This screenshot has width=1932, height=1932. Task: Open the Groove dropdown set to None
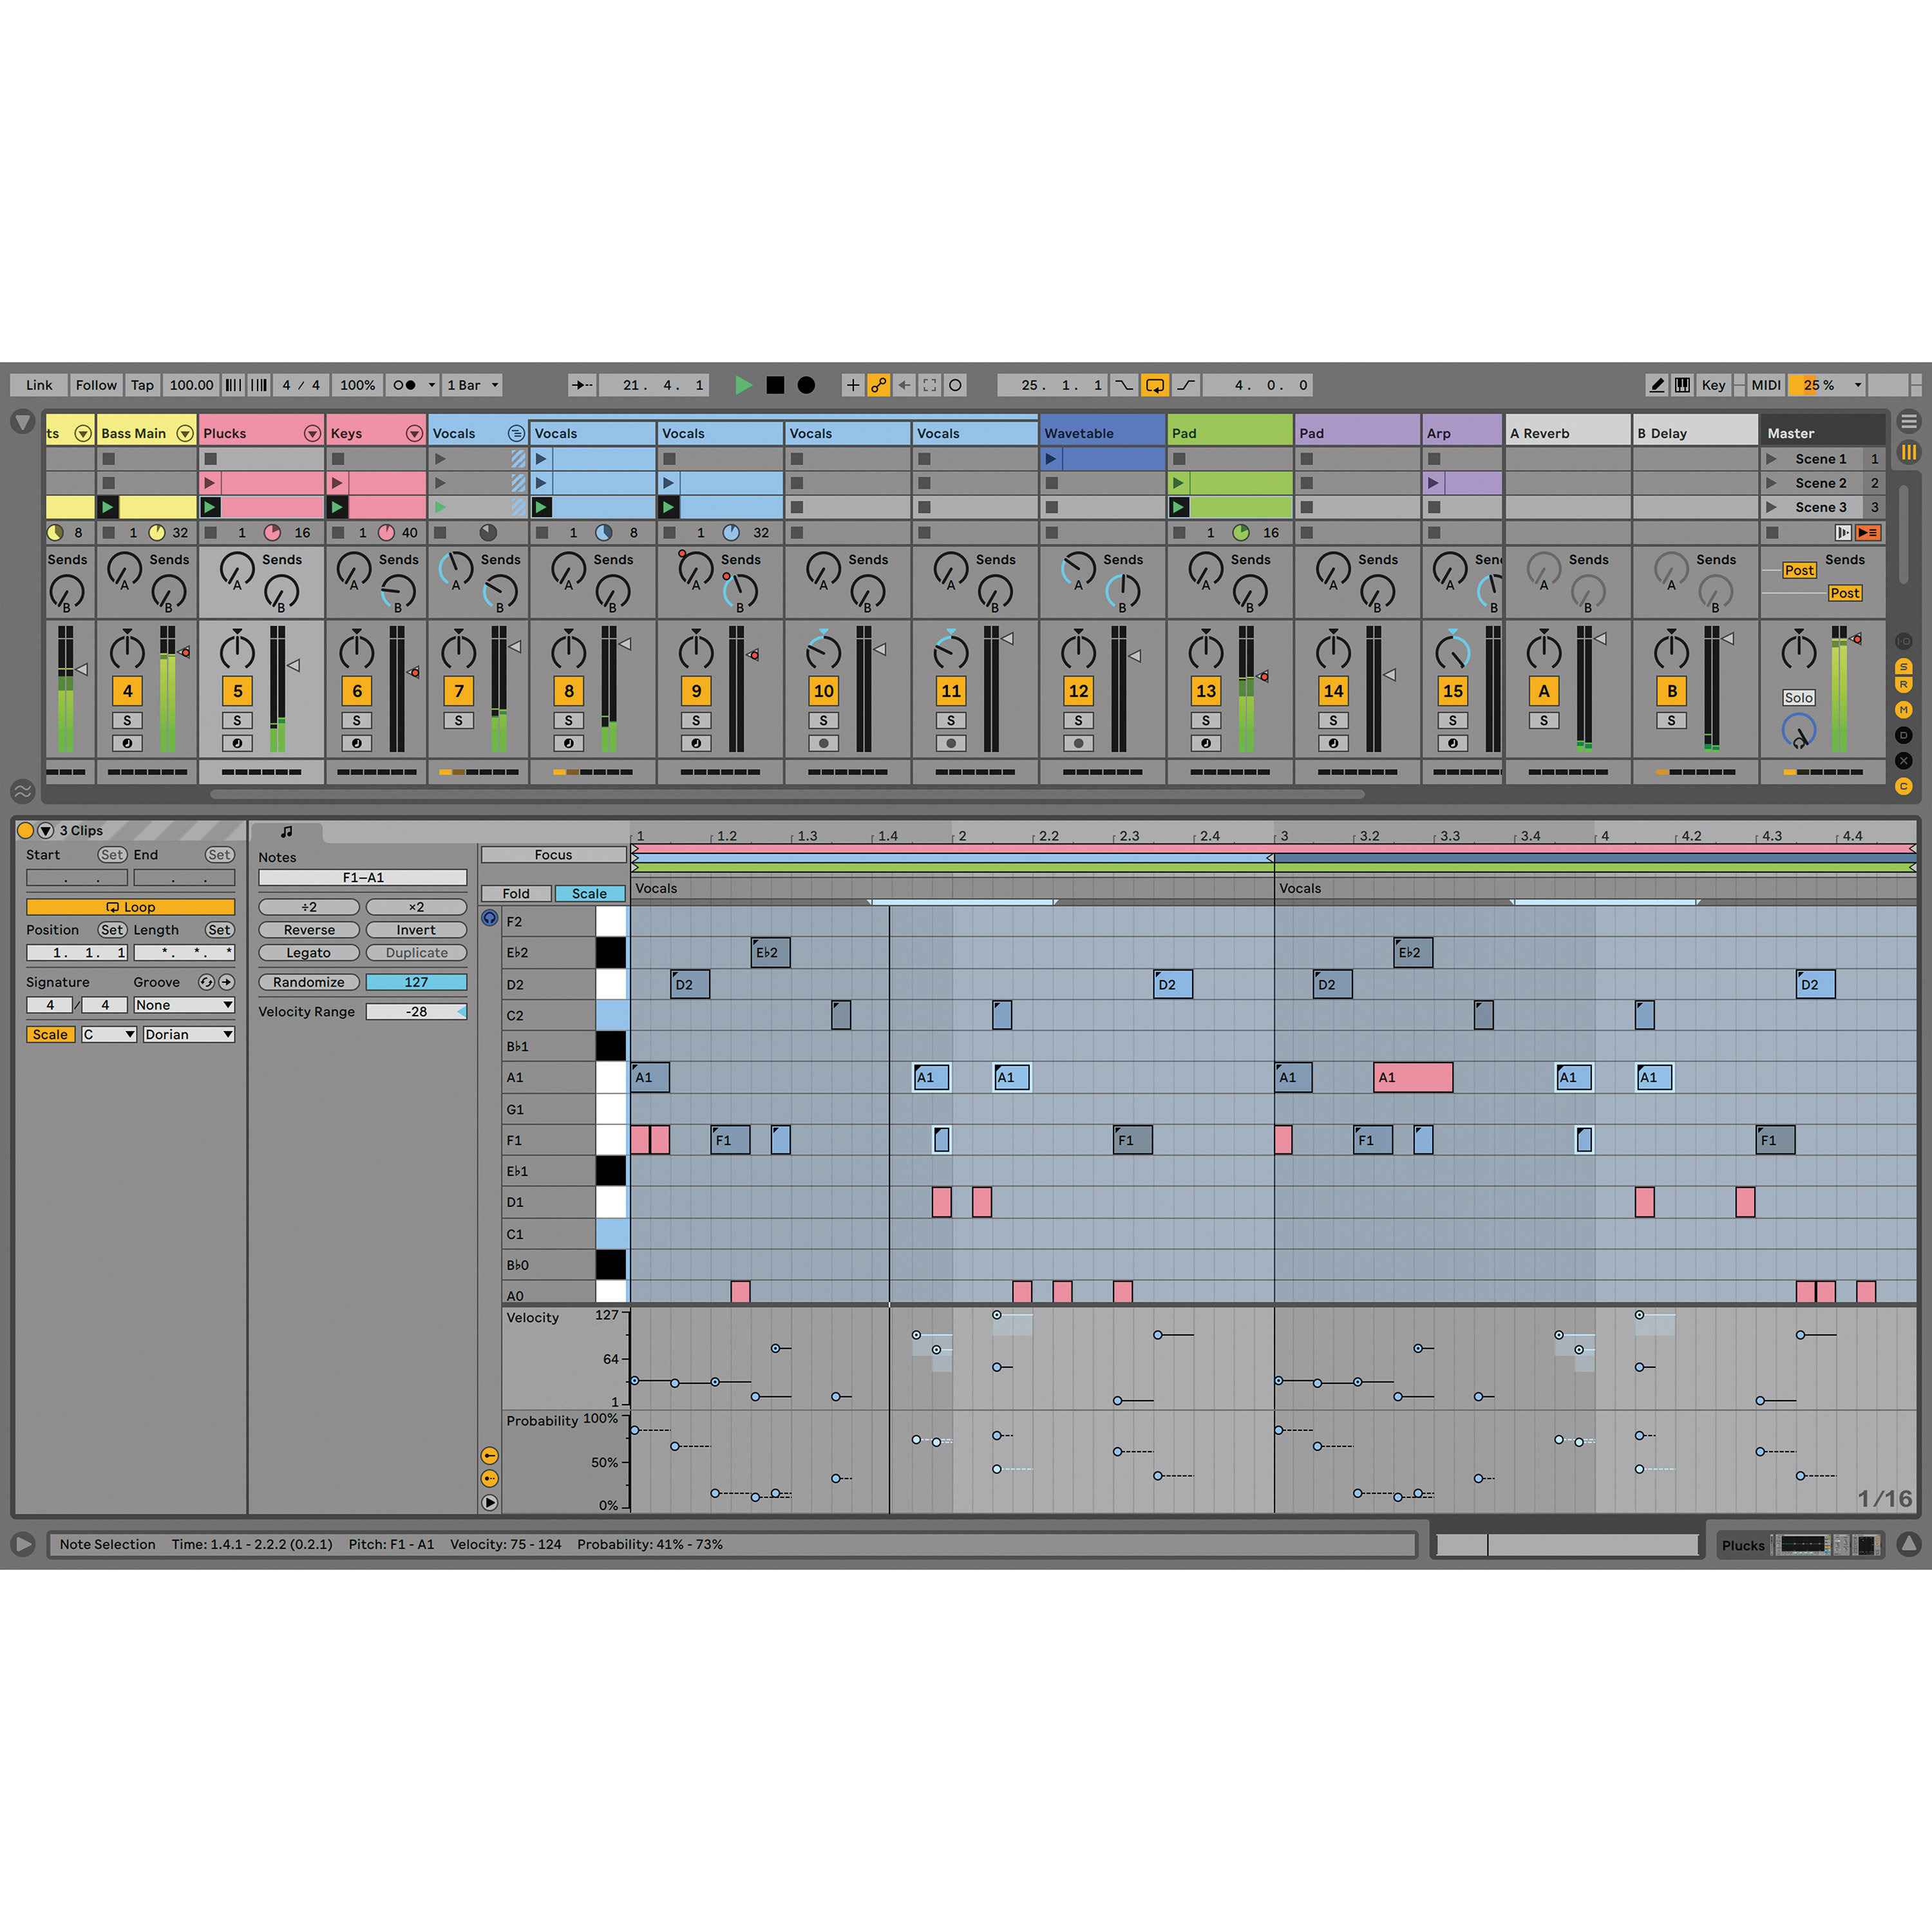[184, 1005]
